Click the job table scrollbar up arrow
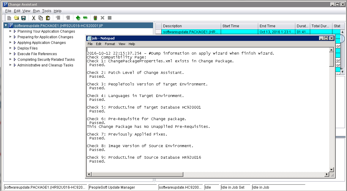The height and width of the screenshot is (191, 347). point(342,32)
